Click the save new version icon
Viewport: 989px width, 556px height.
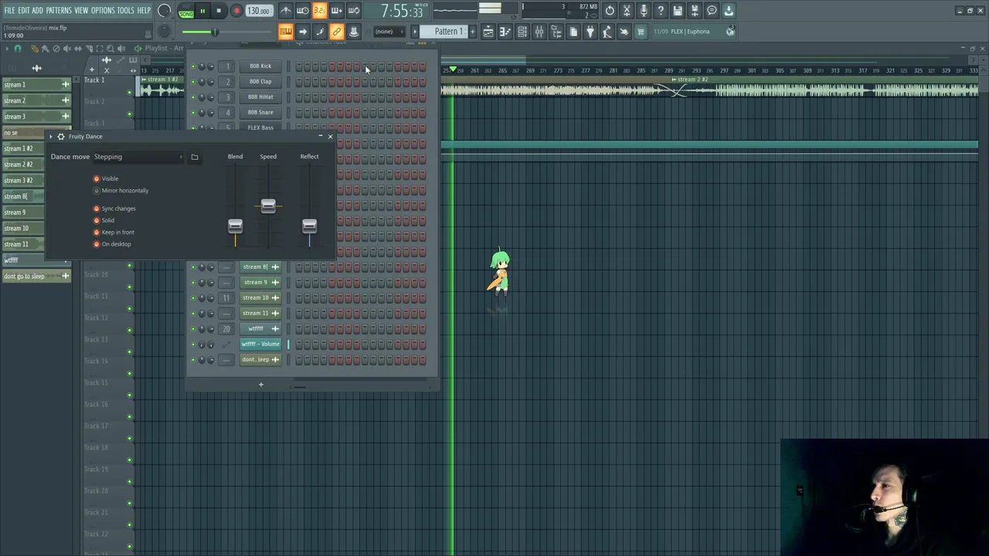tap(695, 11)
